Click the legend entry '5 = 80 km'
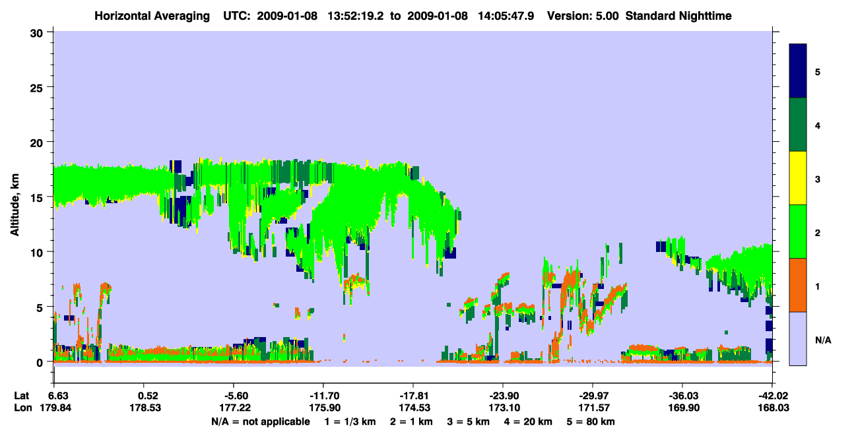The image size is (858, 440). (591, 422)
